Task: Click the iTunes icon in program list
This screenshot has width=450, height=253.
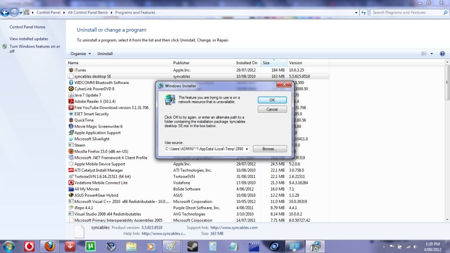Action: tap(71, 70)
